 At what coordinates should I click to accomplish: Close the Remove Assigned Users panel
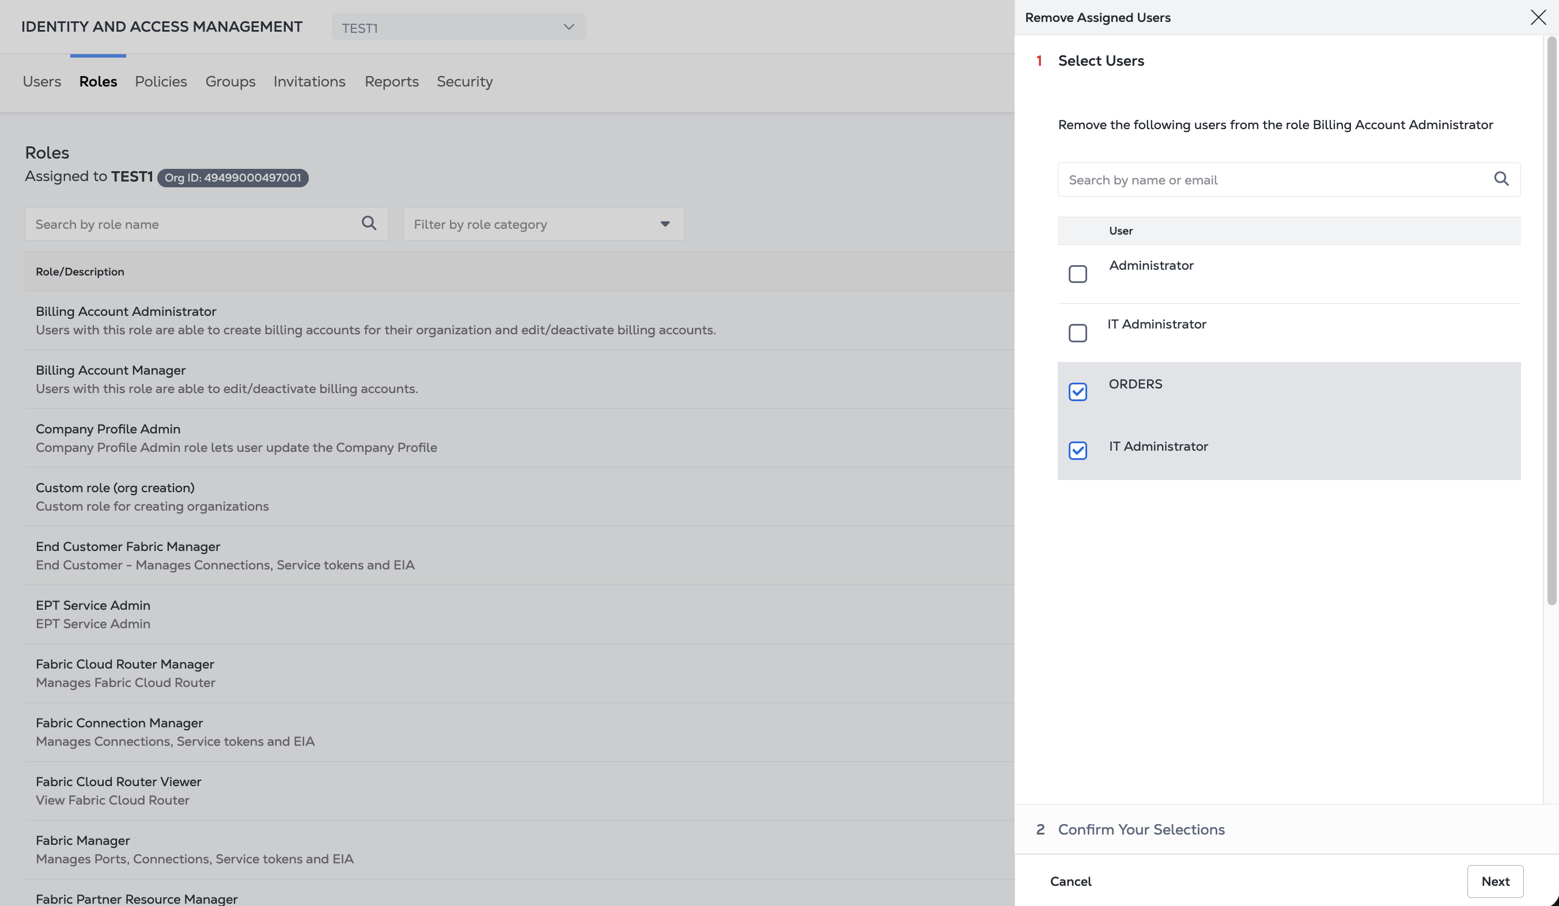tap(1538, 17)
